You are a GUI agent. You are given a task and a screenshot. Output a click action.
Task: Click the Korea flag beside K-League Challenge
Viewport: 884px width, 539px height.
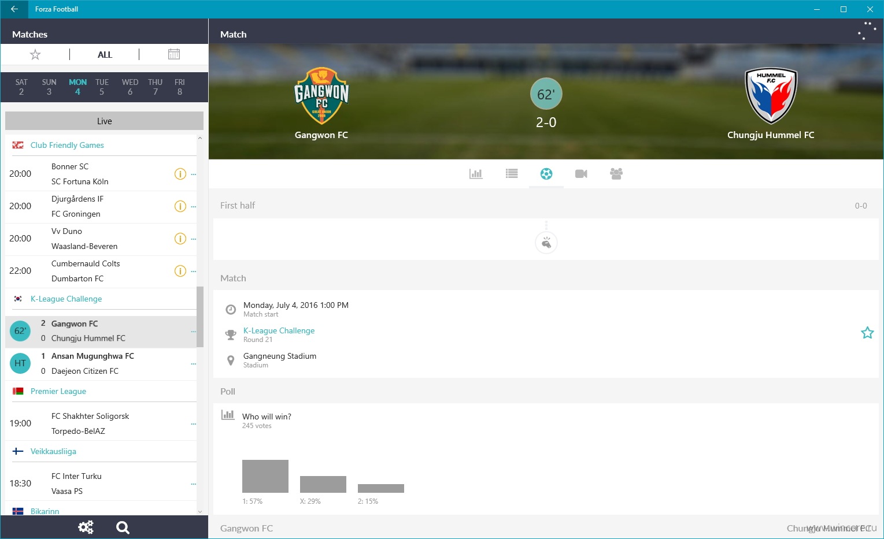18,299
